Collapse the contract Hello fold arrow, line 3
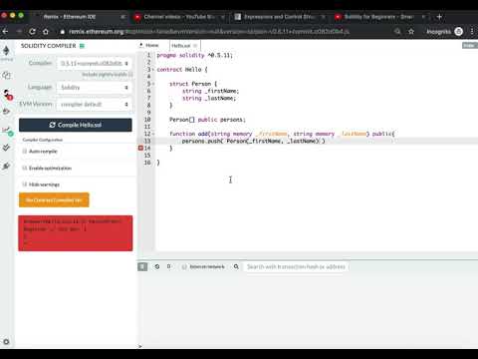The height and width of the screenshot is (359, 478). point(153,70)
